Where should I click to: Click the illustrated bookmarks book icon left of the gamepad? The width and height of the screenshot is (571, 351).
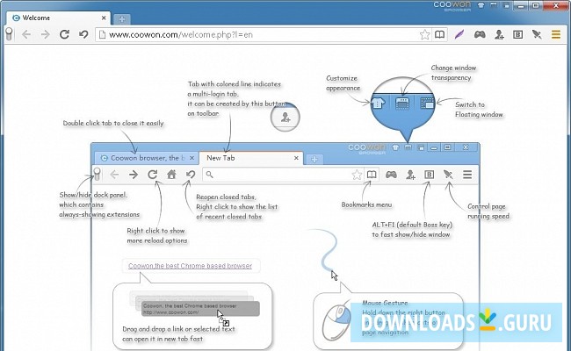[372, 175]
